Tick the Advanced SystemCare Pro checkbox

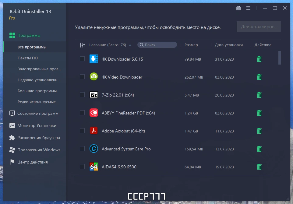click(x=82, y=149)
